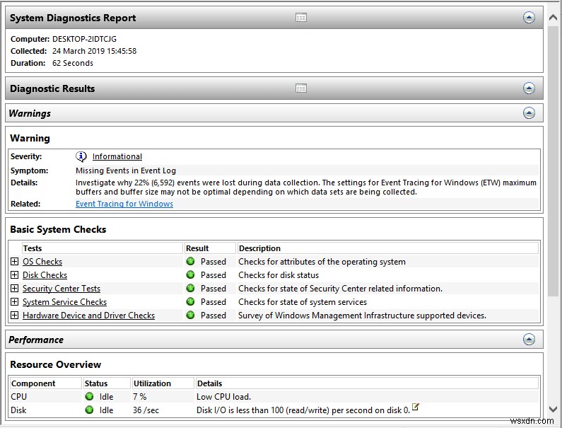The height and width of the screenshot is (428, 562).
Task: Collapse the Warnings section
Action: 529,113
